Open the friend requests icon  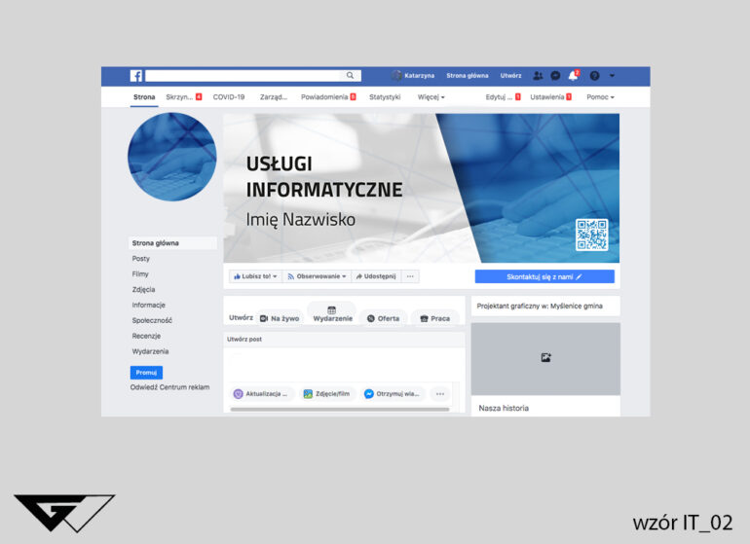538,76
